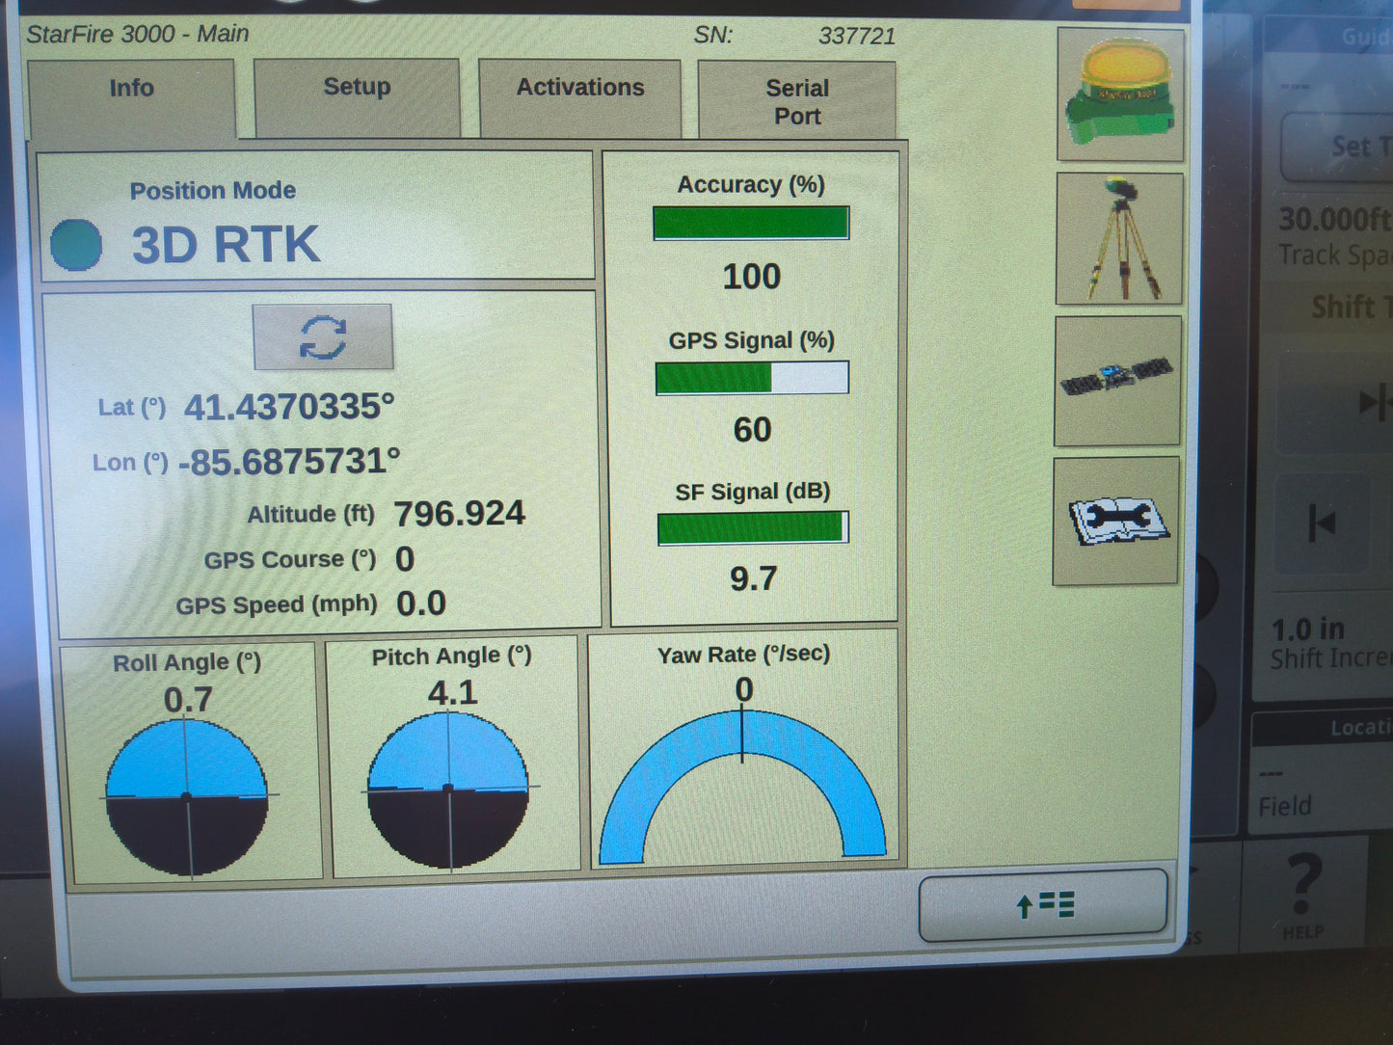Click the Accuracy (%) progress bar
The image size is (1393, 1045).
pyautogui.click(x=751, y=223)
